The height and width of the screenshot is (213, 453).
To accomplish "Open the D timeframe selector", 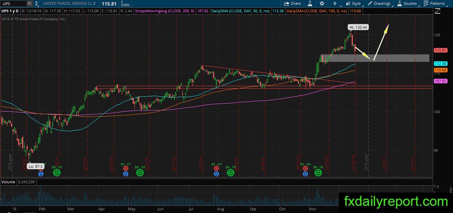I will pos(335,3).
